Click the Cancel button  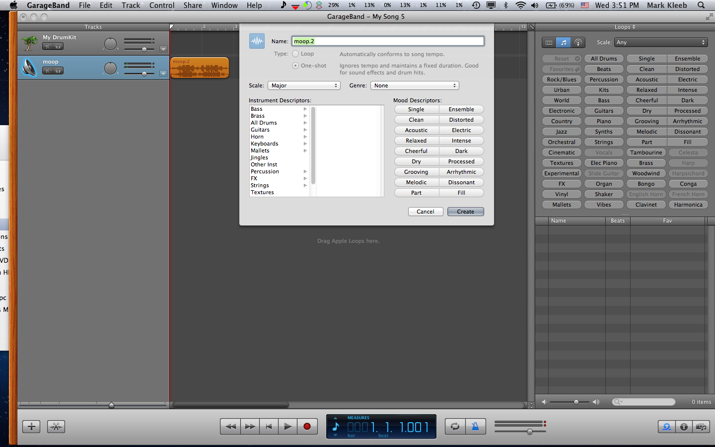(x=426, y=212)
